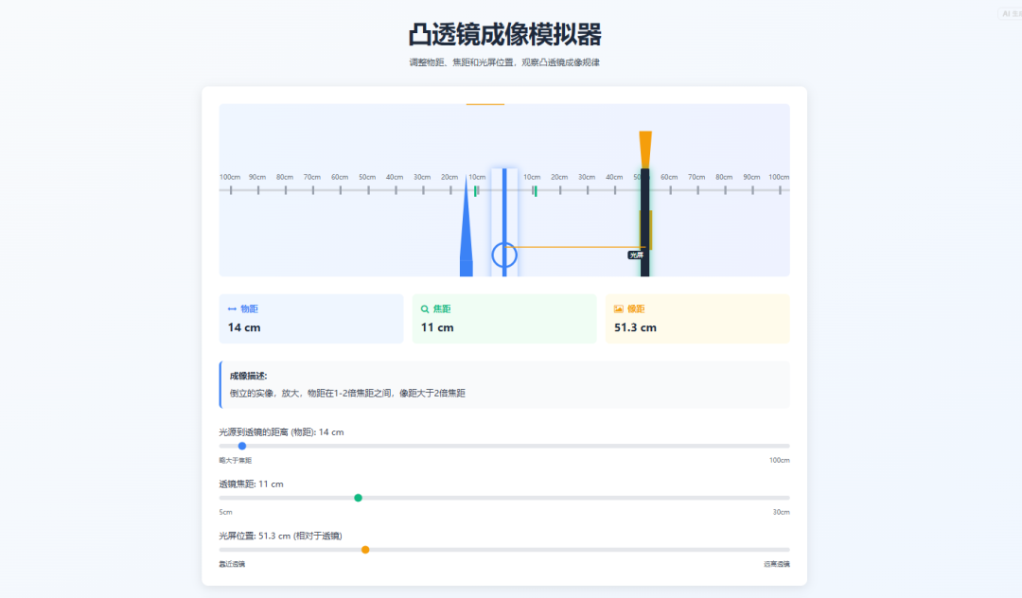Click the AI watermark in the top-right corner
This screenshot has width=1022, height=598.
[x=1009, y=13]
